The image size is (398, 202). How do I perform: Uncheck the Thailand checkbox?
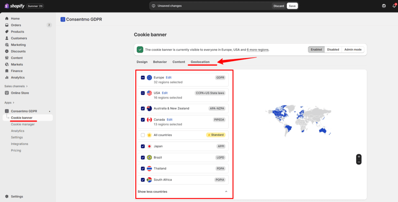[x=143, y=168]
